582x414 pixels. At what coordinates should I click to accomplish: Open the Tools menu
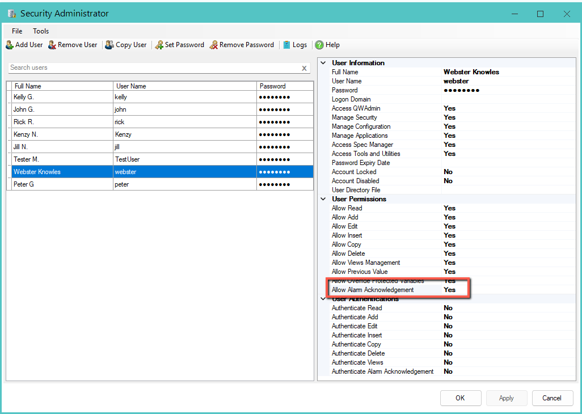[x=41, y=31]
